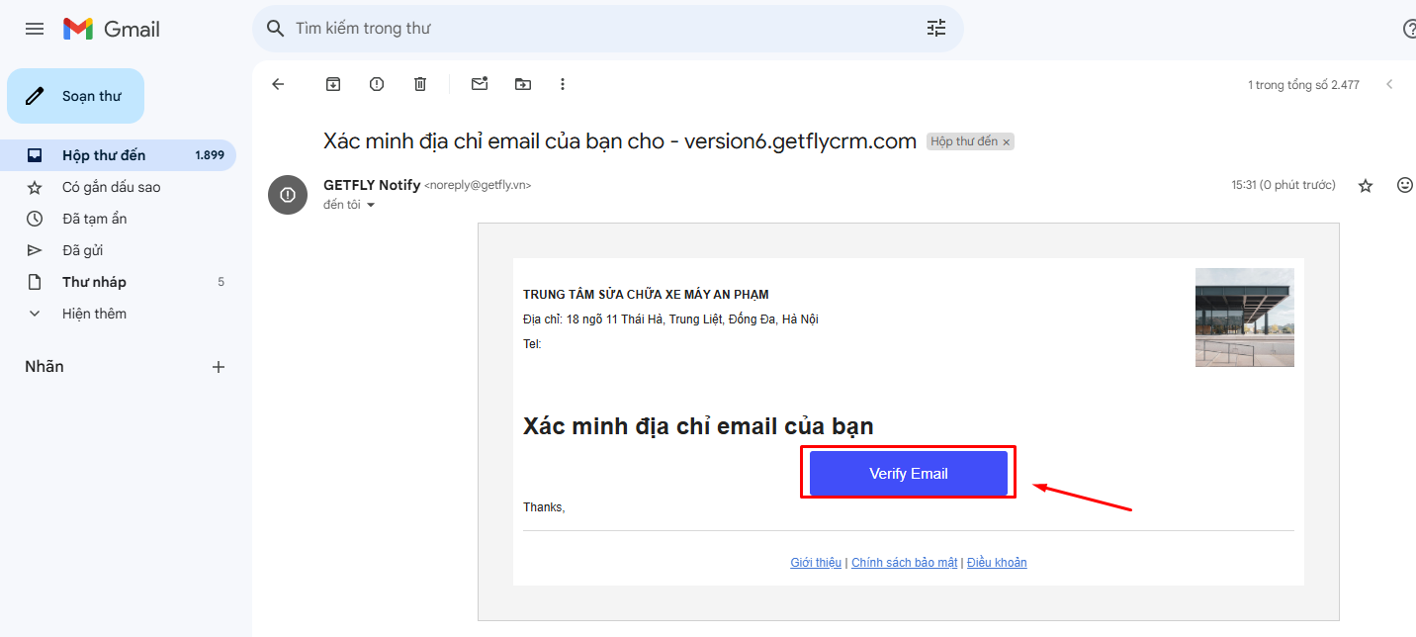Screen dimensions: 1416x637
Task: Open the three-dot more options menu
Action: [x=563, y=84]
